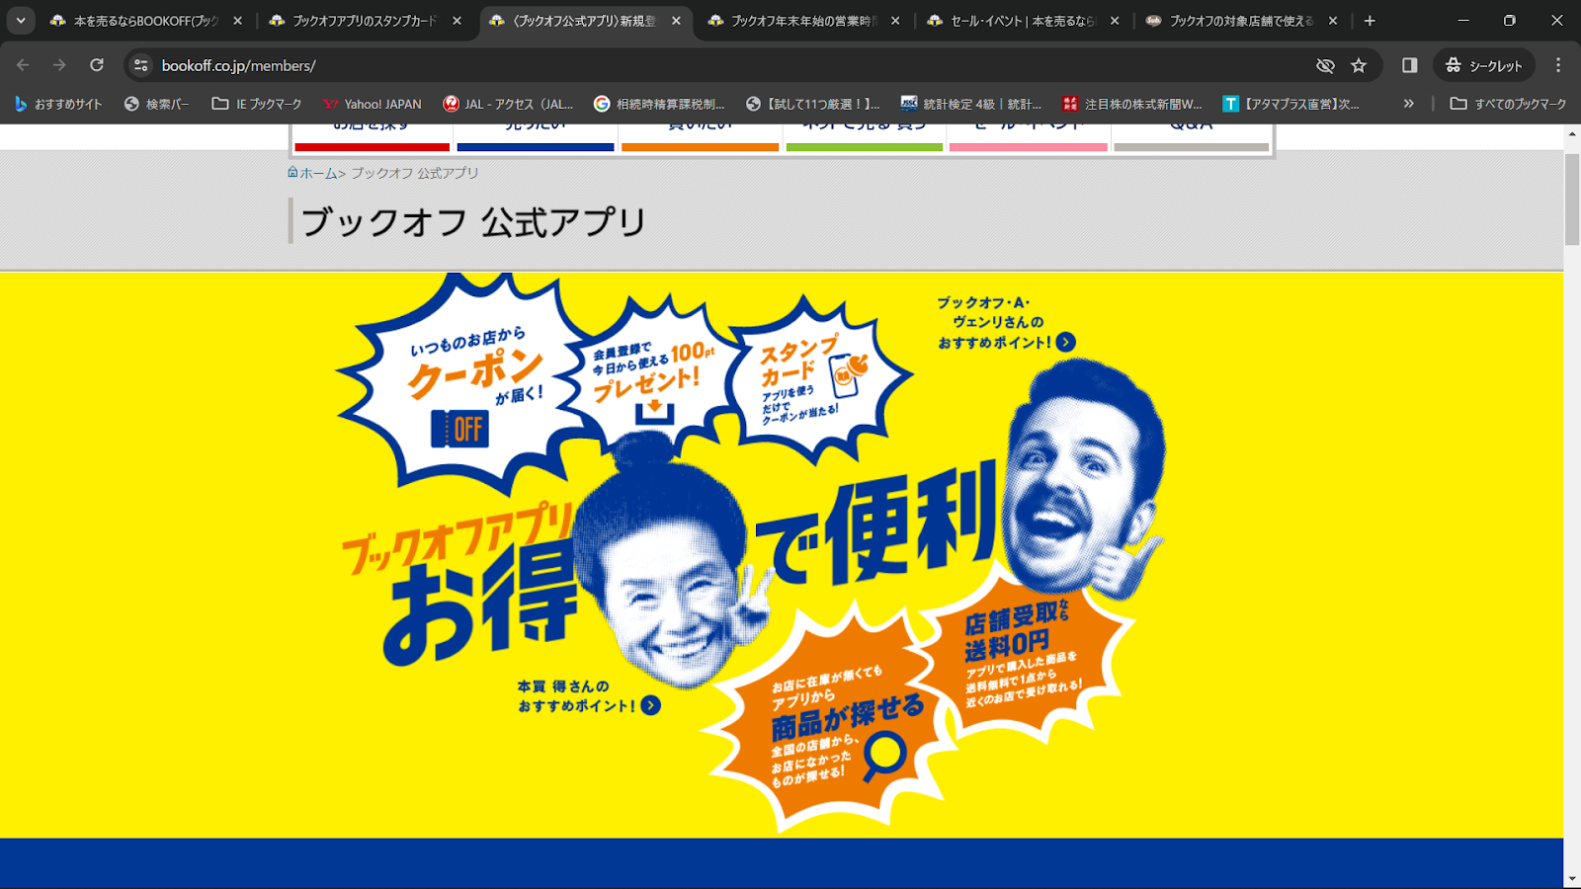This screenshot has width=1581, height=889.
Task: Open 注目株の株式新聞 bookmark
Action: point(1132,104)
